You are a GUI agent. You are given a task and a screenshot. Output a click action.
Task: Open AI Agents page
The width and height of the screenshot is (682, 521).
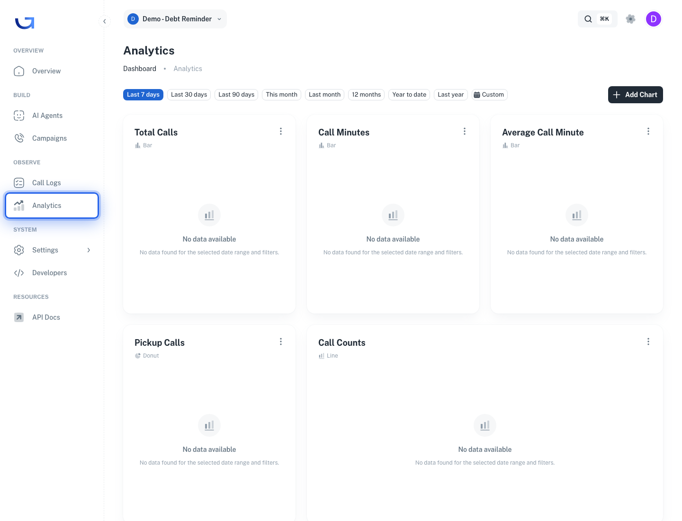(x=52, y=116)
